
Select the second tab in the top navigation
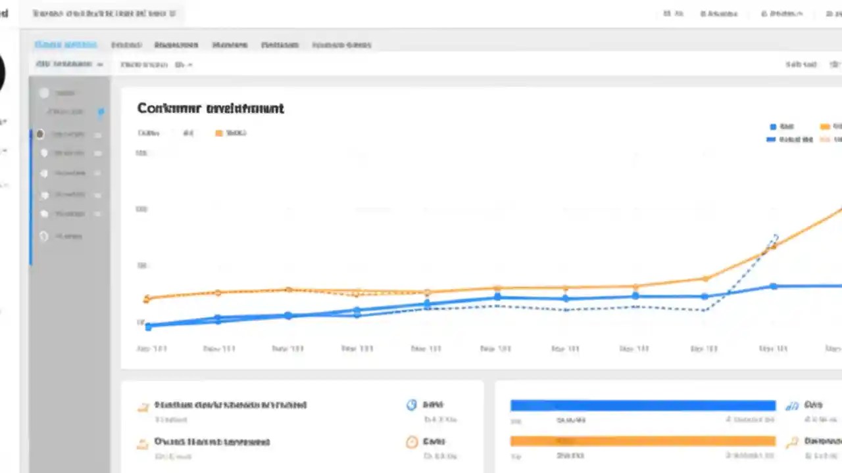126,45
